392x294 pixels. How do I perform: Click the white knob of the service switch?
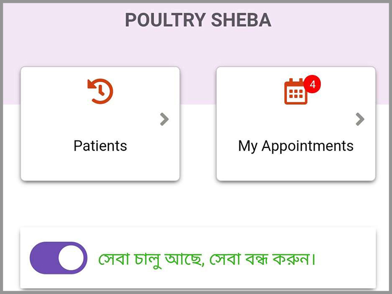(x=72, y=257)
